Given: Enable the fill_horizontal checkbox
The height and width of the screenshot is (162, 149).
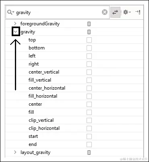Looking at the screenshot, I should (x=89, y=96).
